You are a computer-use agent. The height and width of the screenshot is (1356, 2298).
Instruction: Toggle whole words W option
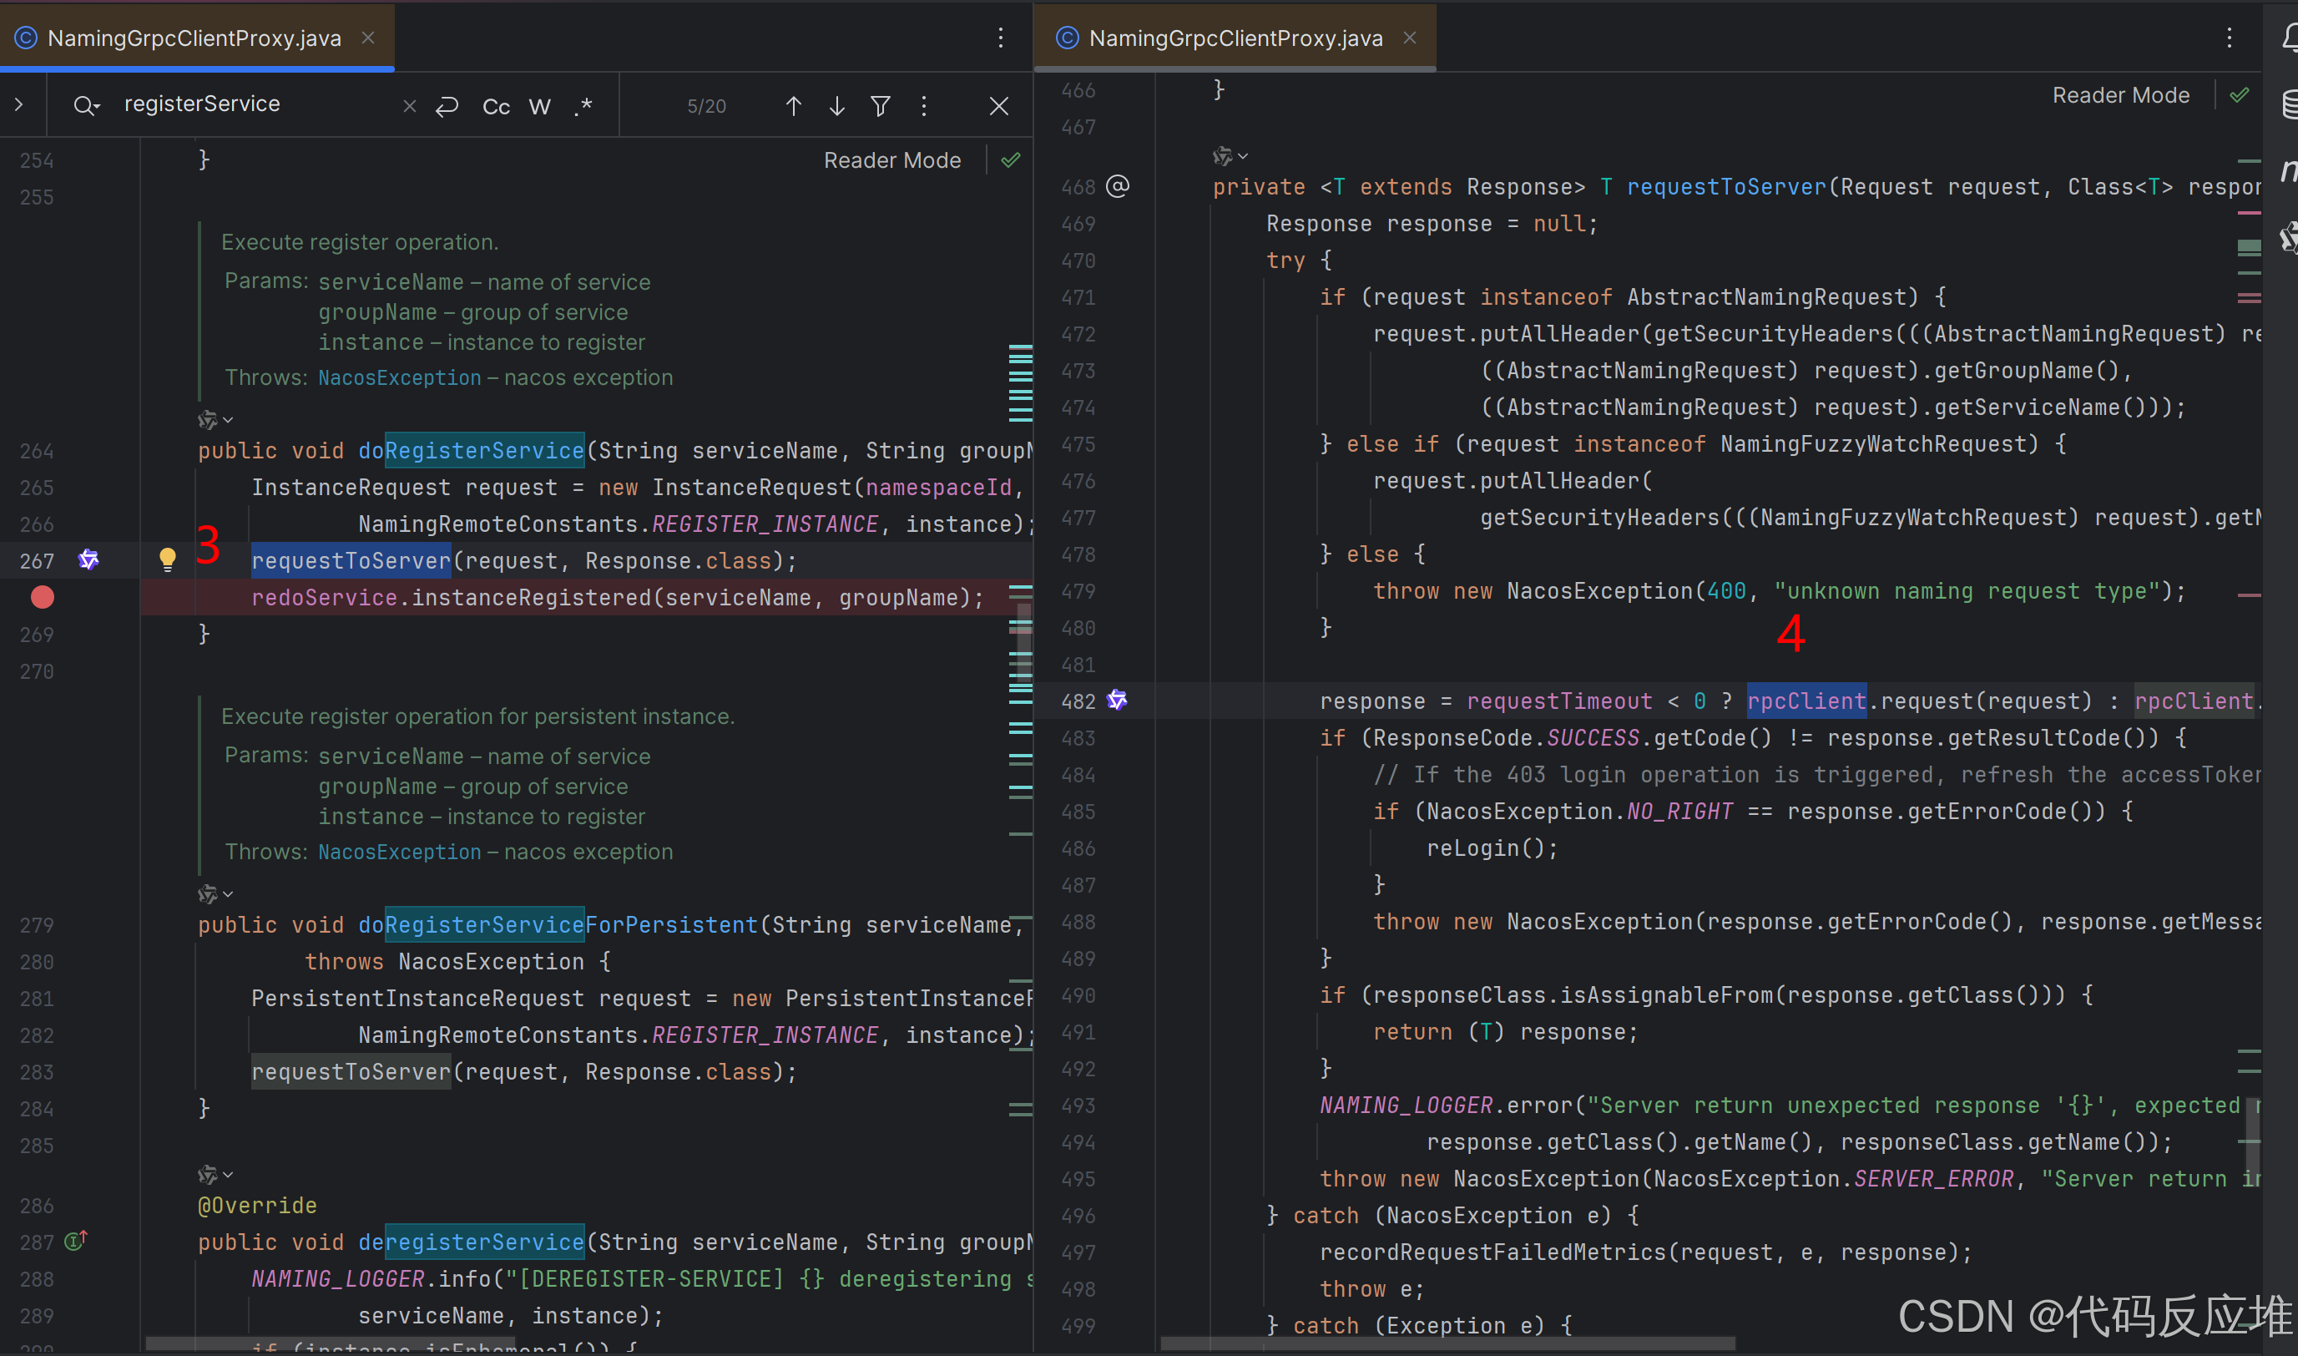click(x=540, y=106)
